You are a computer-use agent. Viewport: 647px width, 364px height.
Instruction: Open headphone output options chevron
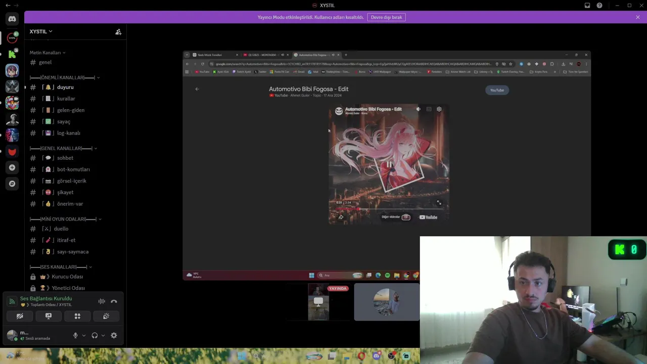pos(103,335)
